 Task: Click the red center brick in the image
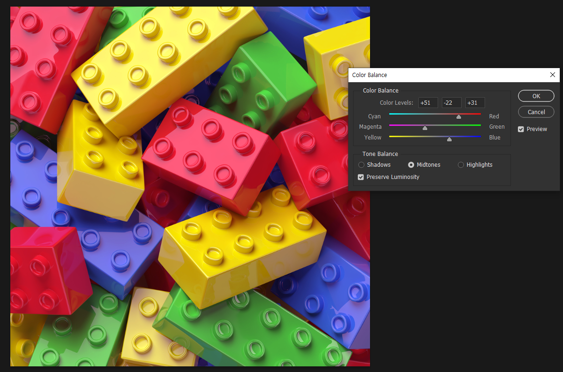point(210,155)
